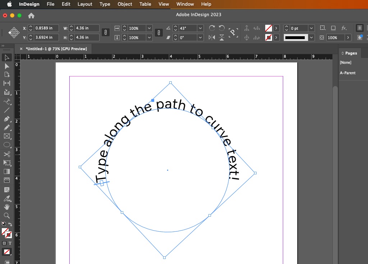The width and height of the screenshot is (368, 264).
Task: Choose the Gradient Feather tool
Action: pyautogui.click(x=7, y=180)
